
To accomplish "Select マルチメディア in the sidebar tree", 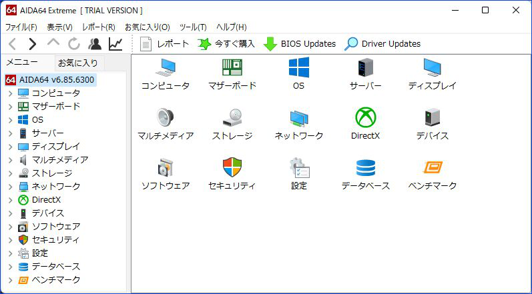I will click(x=60, y=160).
